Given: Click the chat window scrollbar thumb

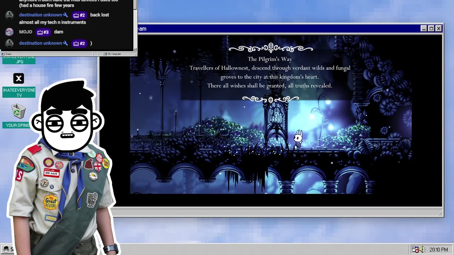Looking at the screenshot, I should [x=135, y=5].
